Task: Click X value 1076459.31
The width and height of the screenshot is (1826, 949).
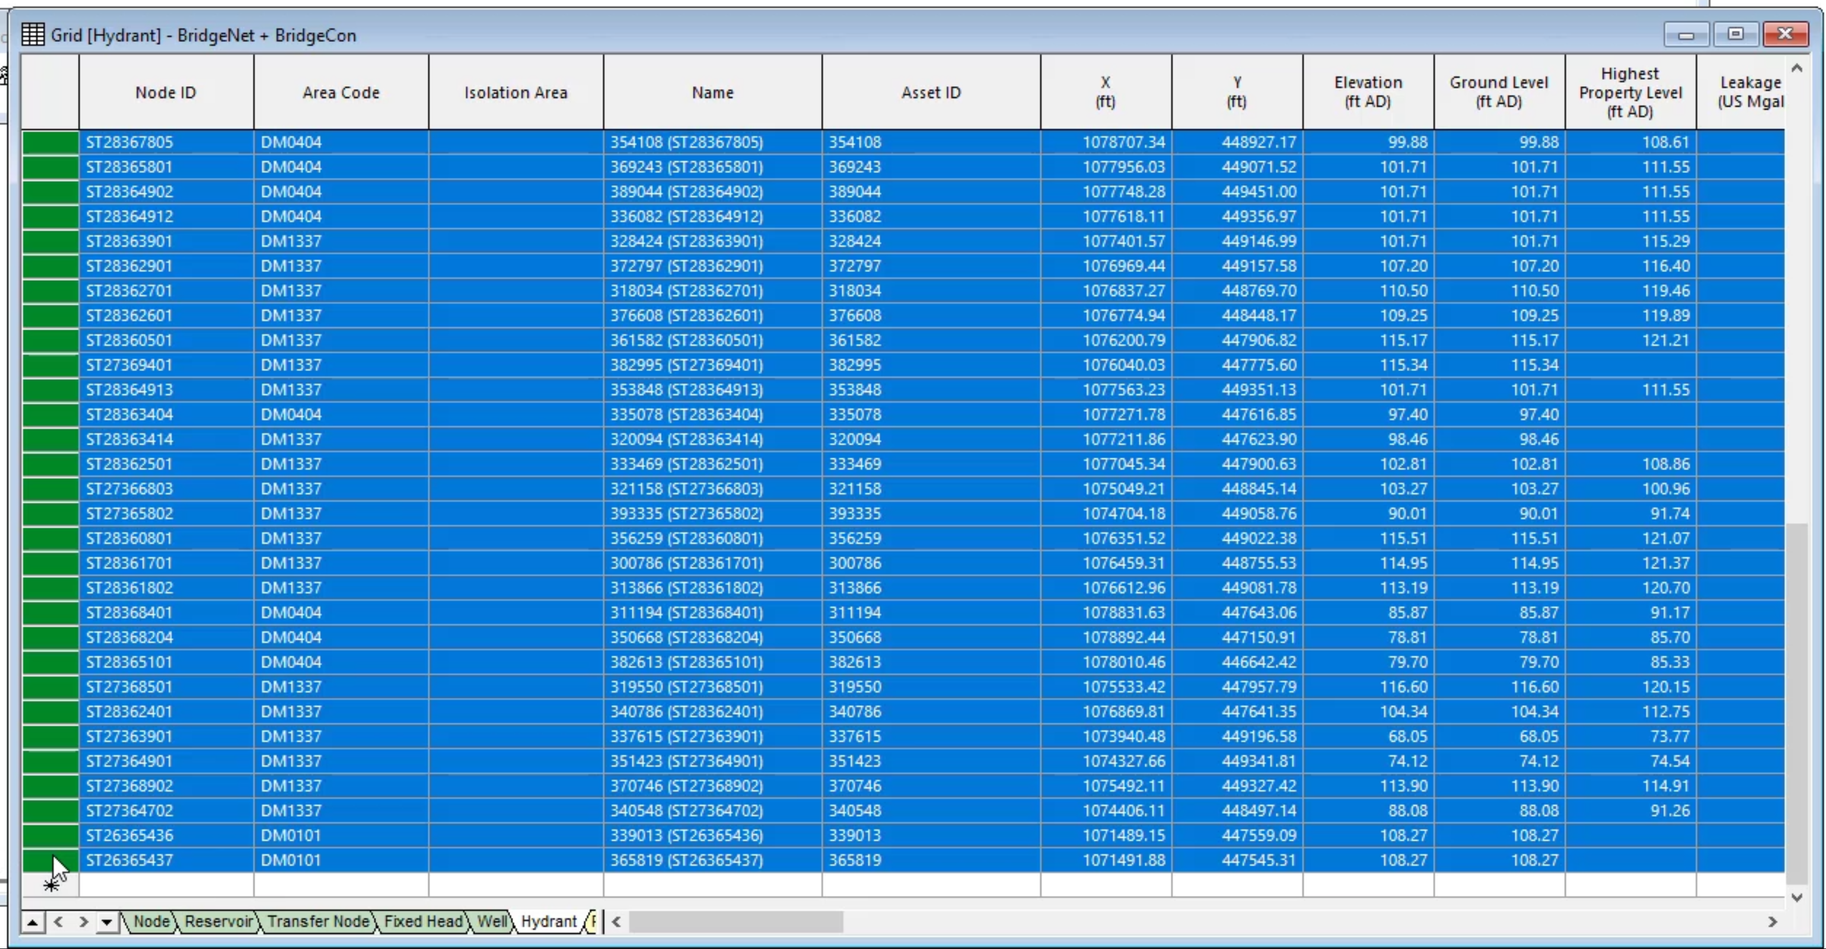Action: [x=1106, y=563]
